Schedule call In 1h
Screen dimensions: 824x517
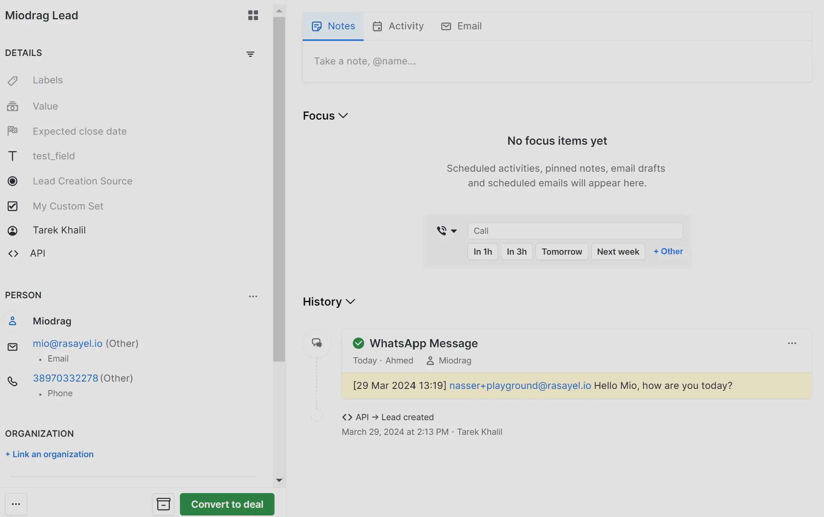pyautogui.click(x=483, y=252)
